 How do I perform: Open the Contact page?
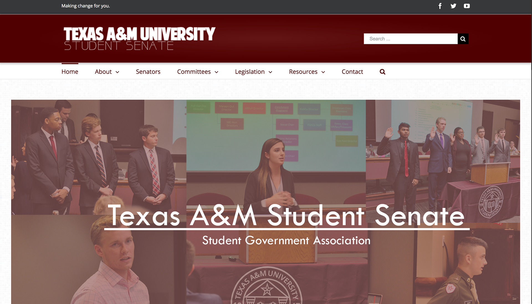point(352,72)
